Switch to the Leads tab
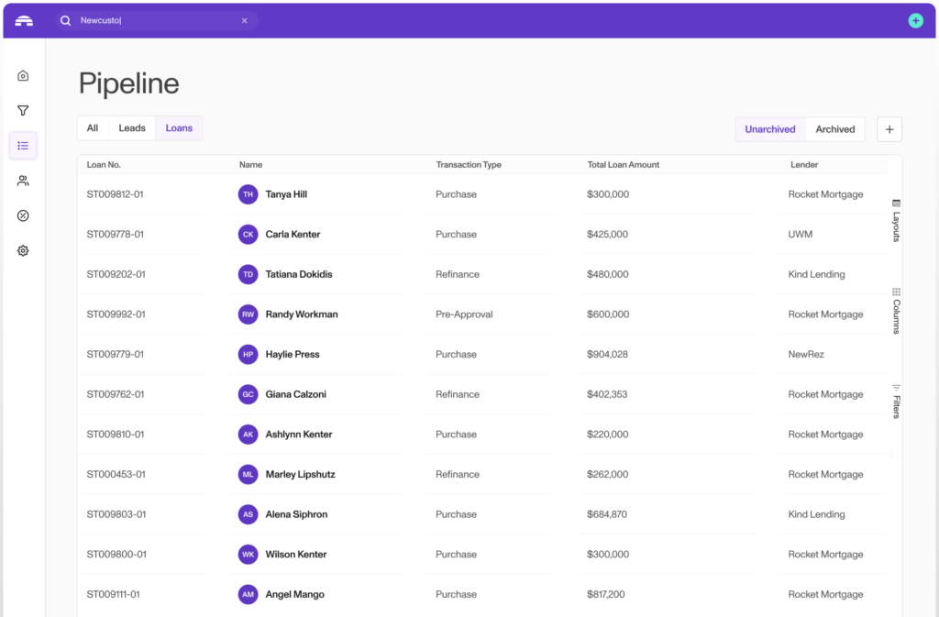This screenshot has width=939, height=617. click(x=132, y=128)
